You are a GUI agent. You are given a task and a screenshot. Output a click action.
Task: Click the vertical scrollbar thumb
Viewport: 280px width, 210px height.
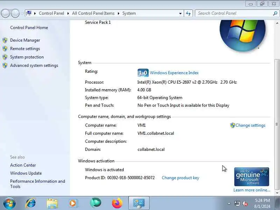277,124
